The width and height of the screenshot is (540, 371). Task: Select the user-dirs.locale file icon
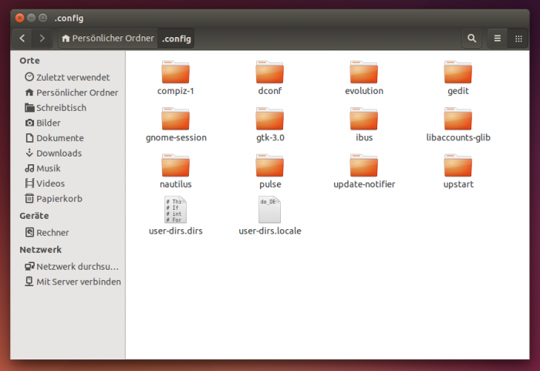(x=270, y=209)
